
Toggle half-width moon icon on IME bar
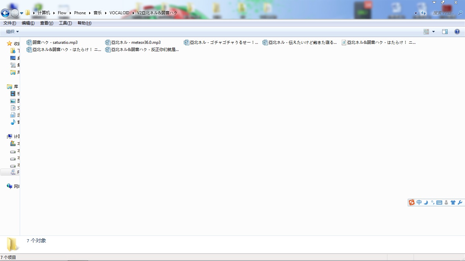coord(426,203)
